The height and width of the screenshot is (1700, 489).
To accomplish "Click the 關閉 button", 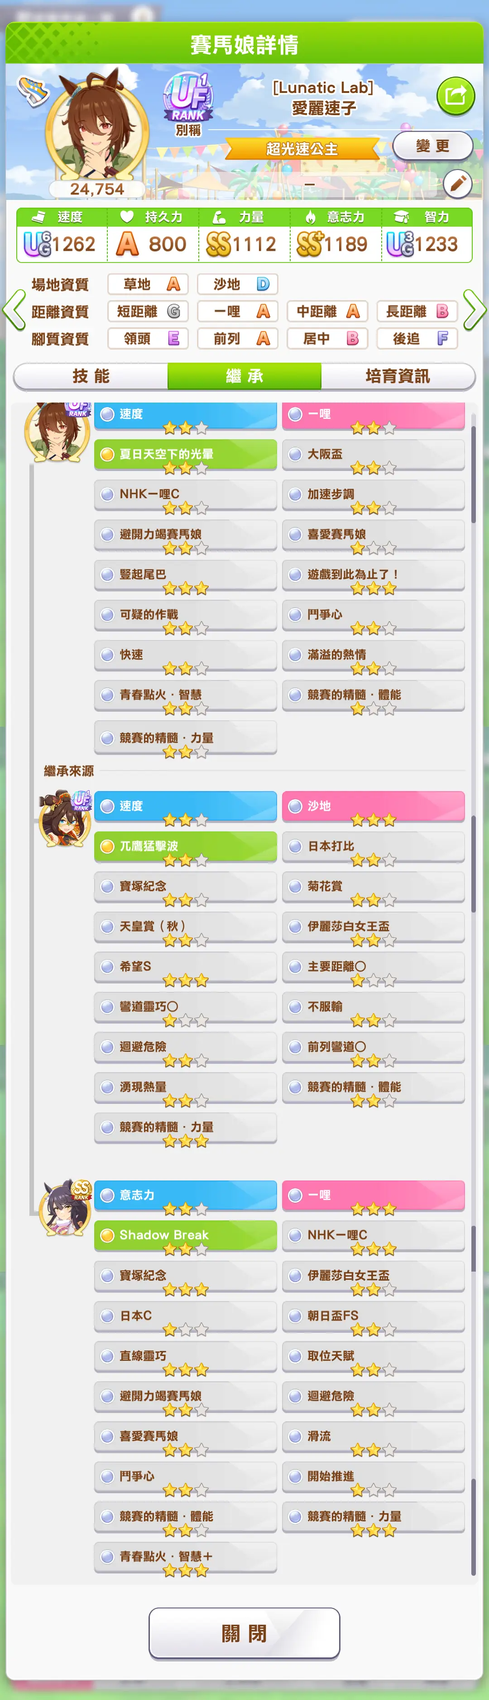I will 244,1633.
